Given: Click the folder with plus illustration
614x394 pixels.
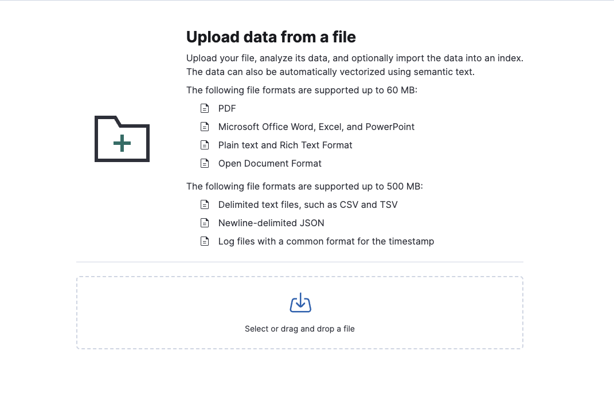Looking at the screenshot, I should 122,139.
